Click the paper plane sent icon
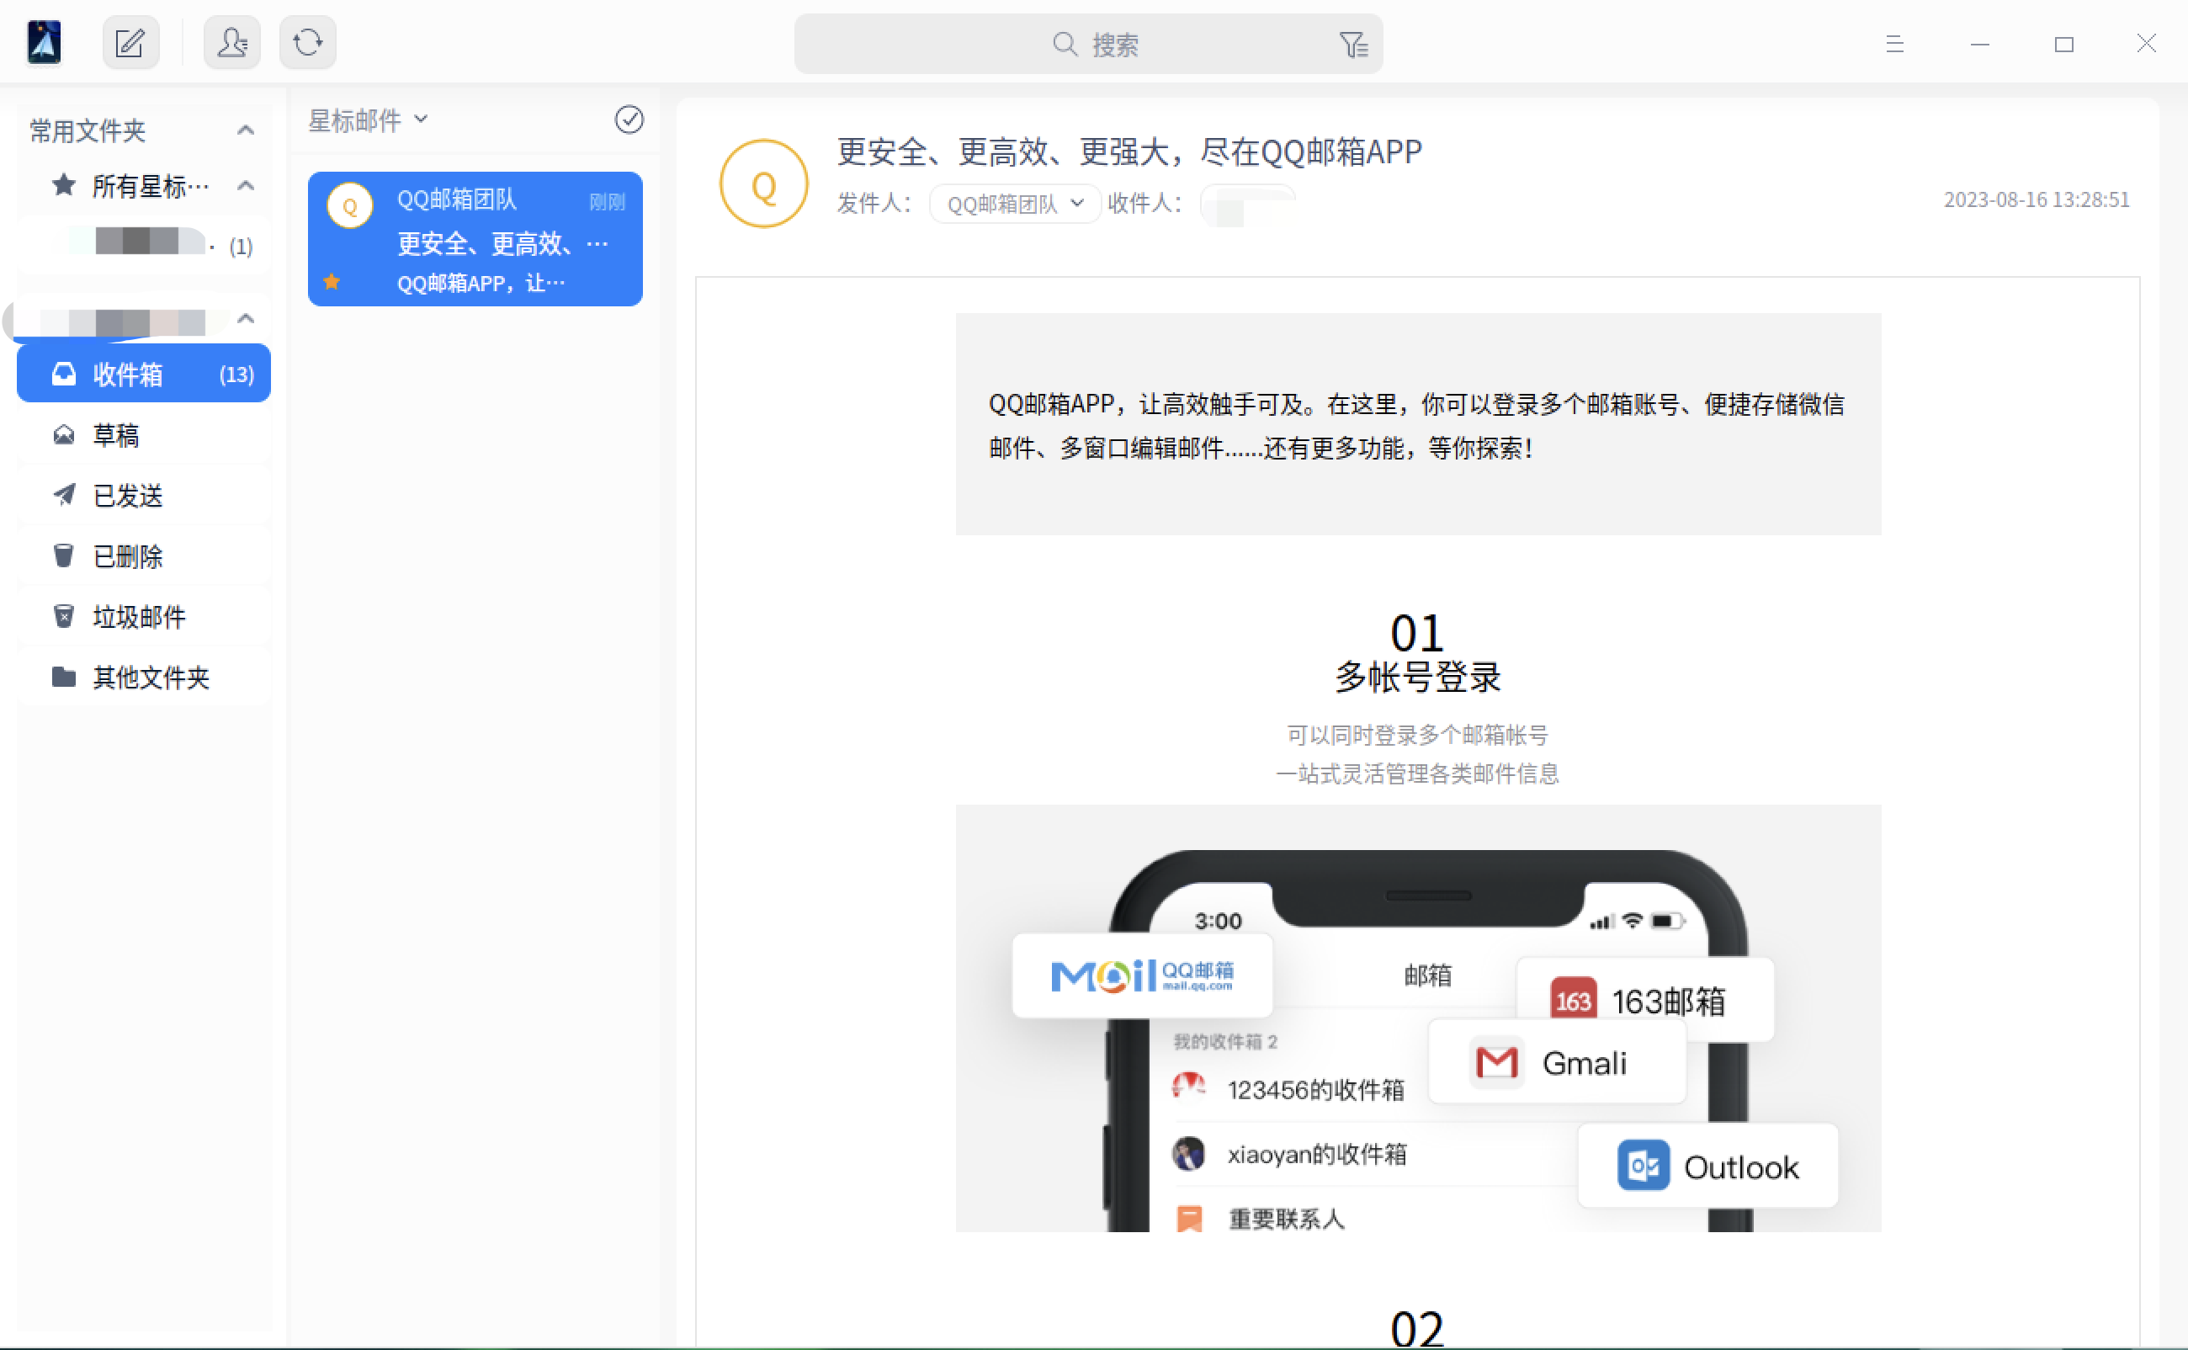The image size is (2188, 1350). [x=63, y=495]
